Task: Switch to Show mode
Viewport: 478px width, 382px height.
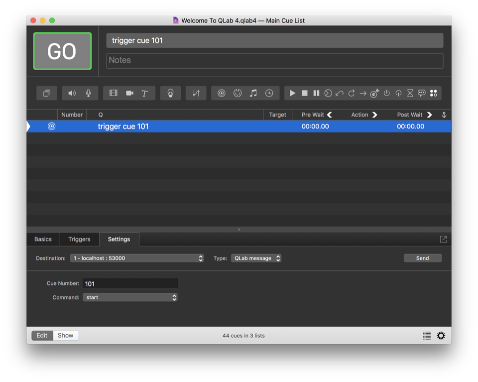Action: click(x=65, y=335)
